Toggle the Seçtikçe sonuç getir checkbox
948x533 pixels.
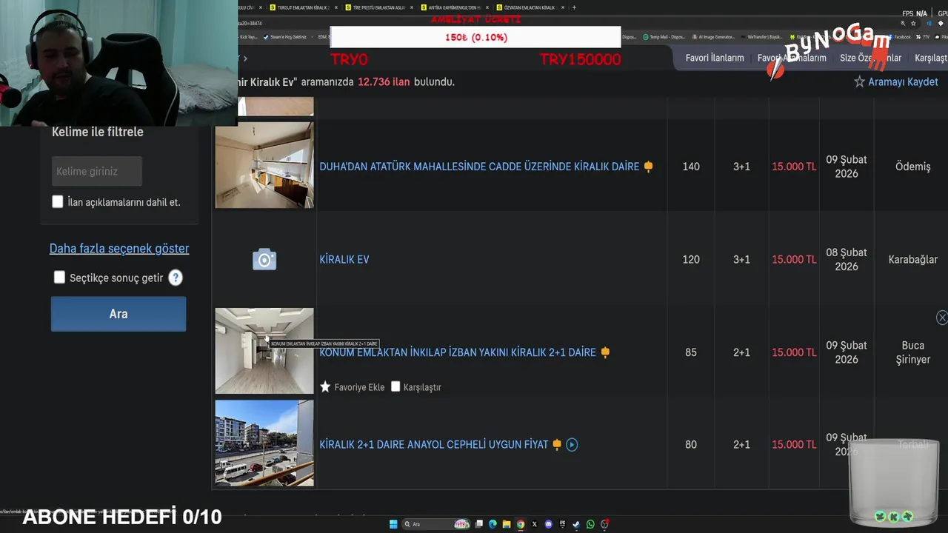pyautogui.click(x=59, y=278)
